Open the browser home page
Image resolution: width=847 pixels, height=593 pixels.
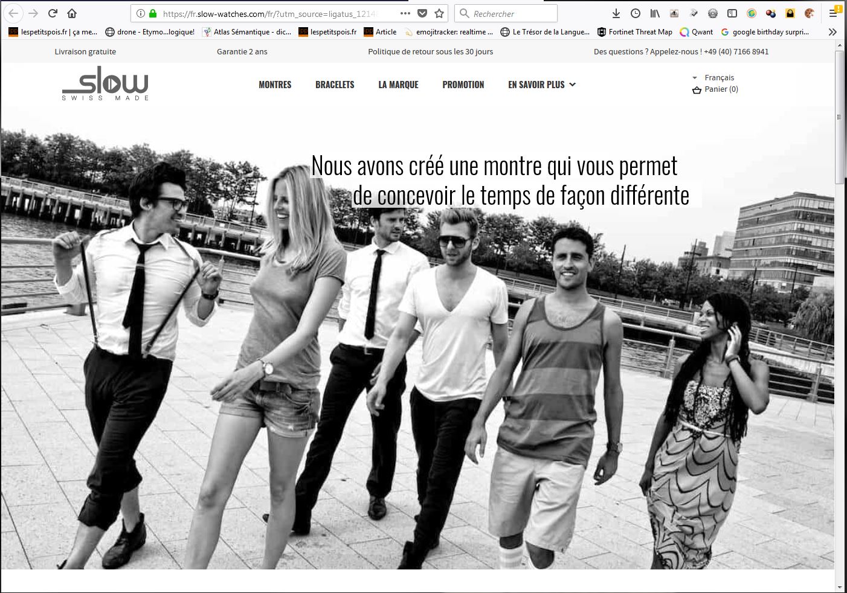point(72,13)
